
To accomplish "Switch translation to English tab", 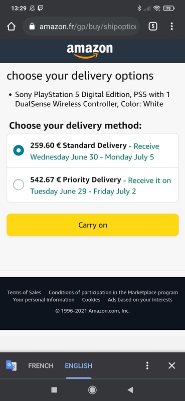I will (79, 366).
